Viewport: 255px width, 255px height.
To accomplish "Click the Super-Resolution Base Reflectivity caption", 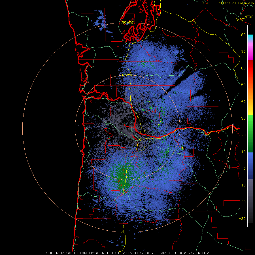I will pos(127,253).
